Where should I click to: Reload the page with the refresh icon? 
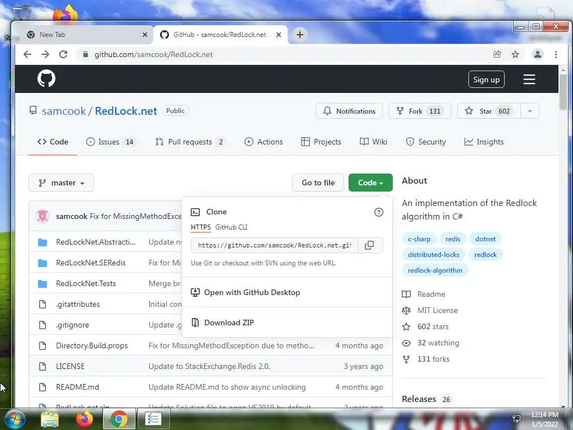point(63,54)
